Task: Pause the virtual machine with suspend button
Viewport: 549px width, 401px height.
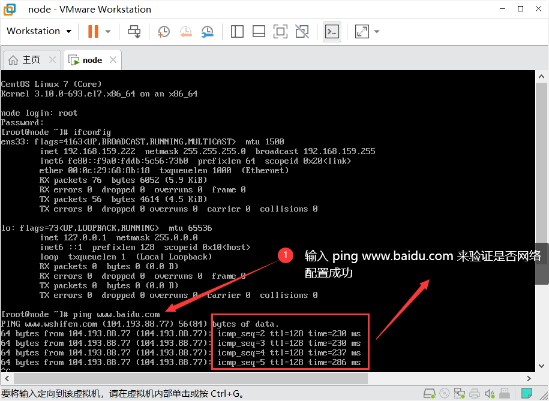Action: tap(93, 32)
